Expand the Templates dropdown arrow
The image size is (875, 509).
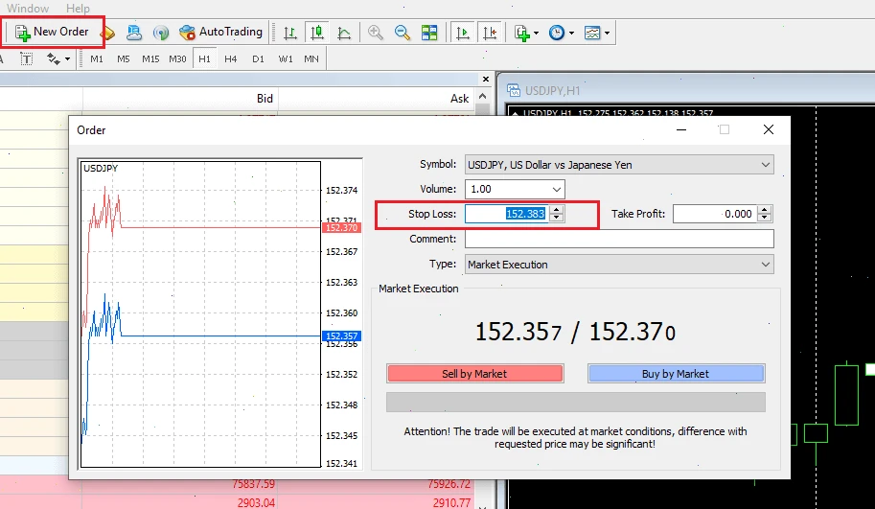pos(608,33)
